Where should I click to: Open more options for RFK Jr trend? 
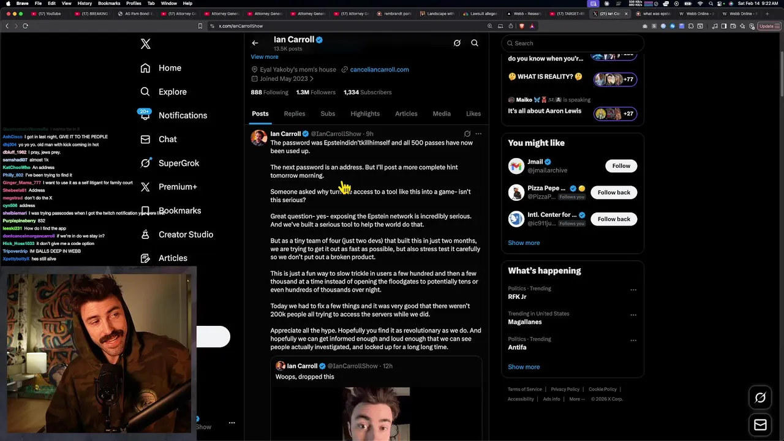coord(633,290)
